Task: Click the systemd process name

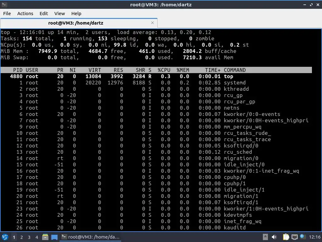Action: [x=235, y=83]
